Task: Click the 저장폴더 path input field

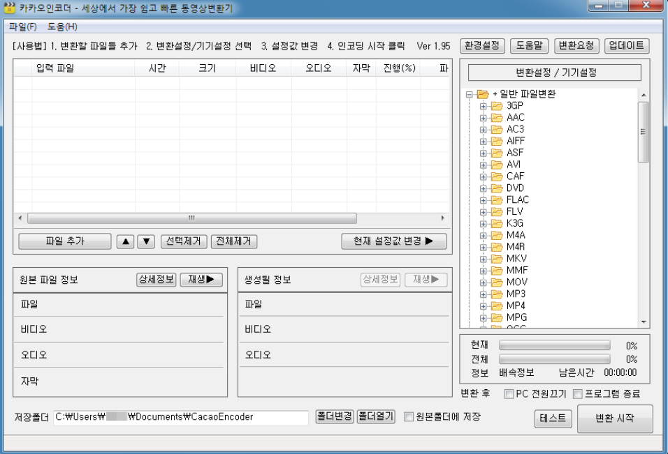Action: [x=181, y=417]
